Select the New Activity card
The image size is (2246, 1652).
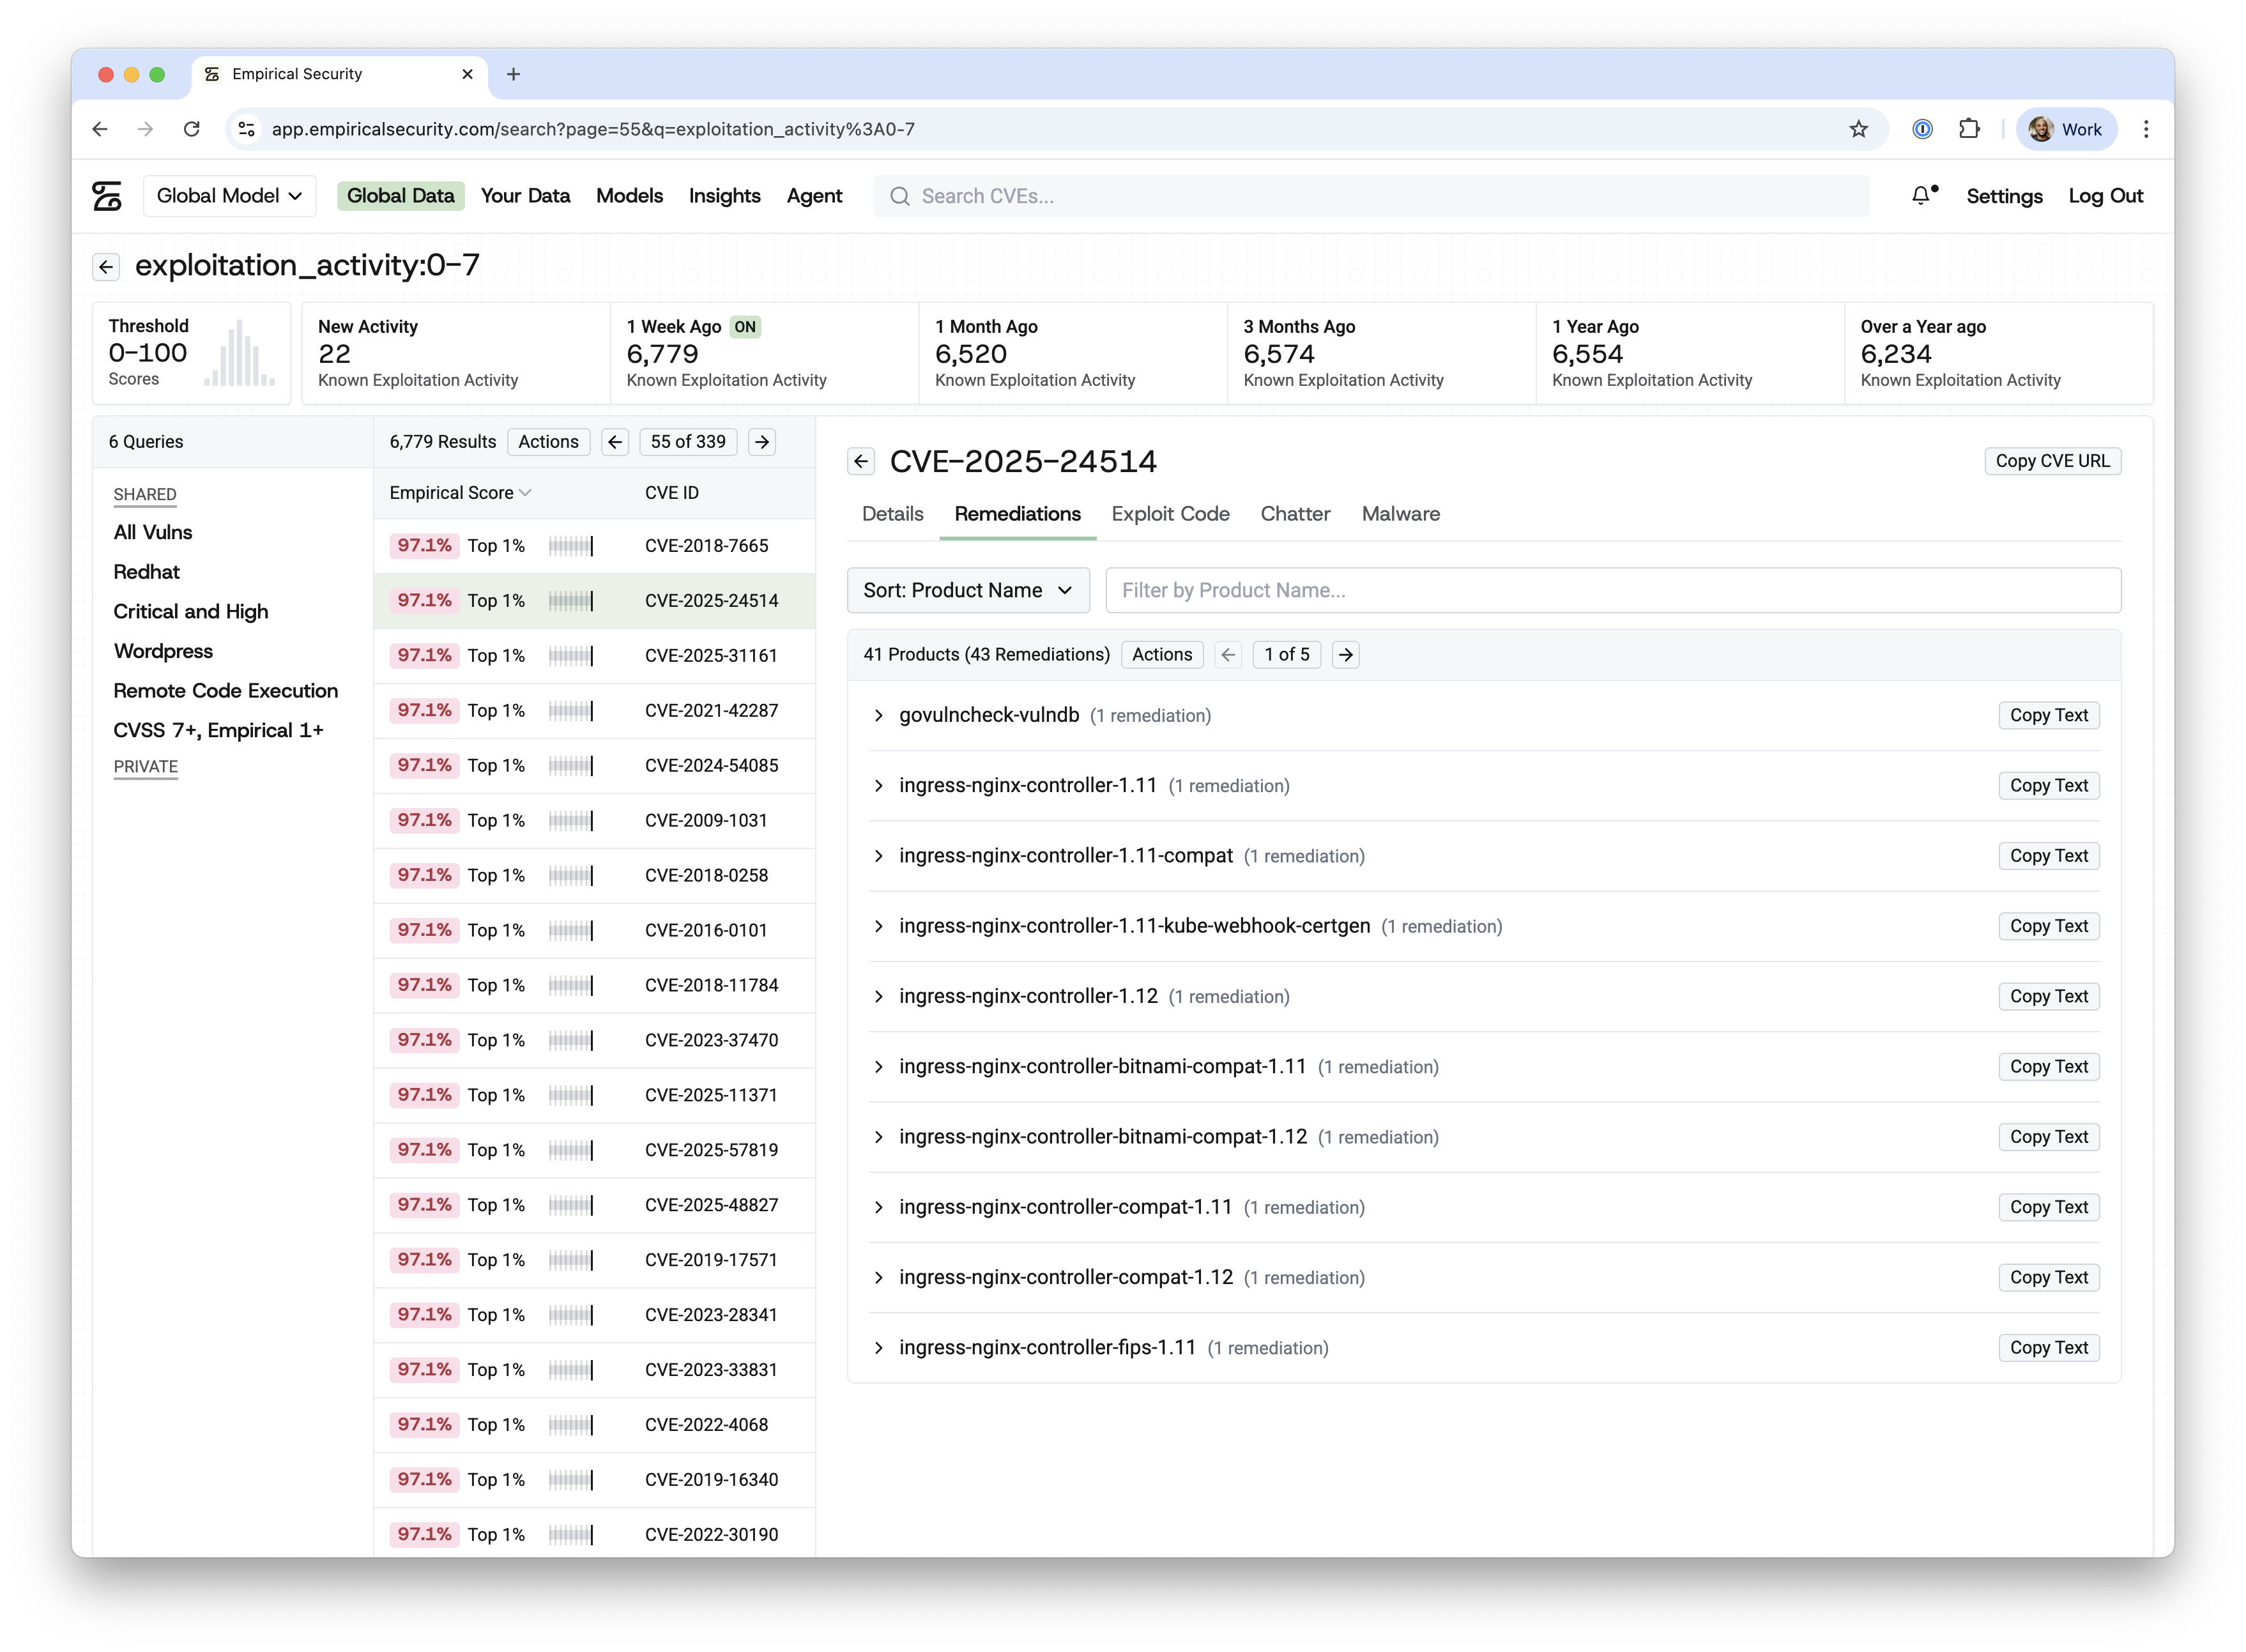click(x=455, y=353)
